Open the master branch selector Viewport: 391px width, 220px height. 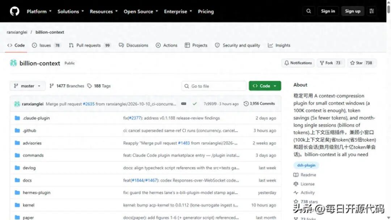28,86
